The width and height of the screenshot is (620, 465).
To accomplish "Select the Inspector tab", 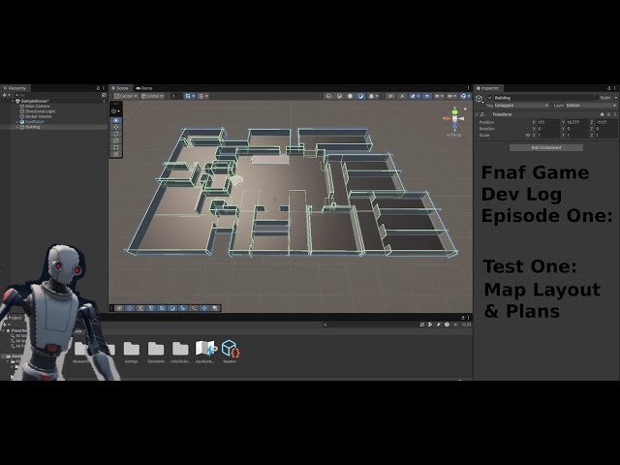I will pos(487,88).
